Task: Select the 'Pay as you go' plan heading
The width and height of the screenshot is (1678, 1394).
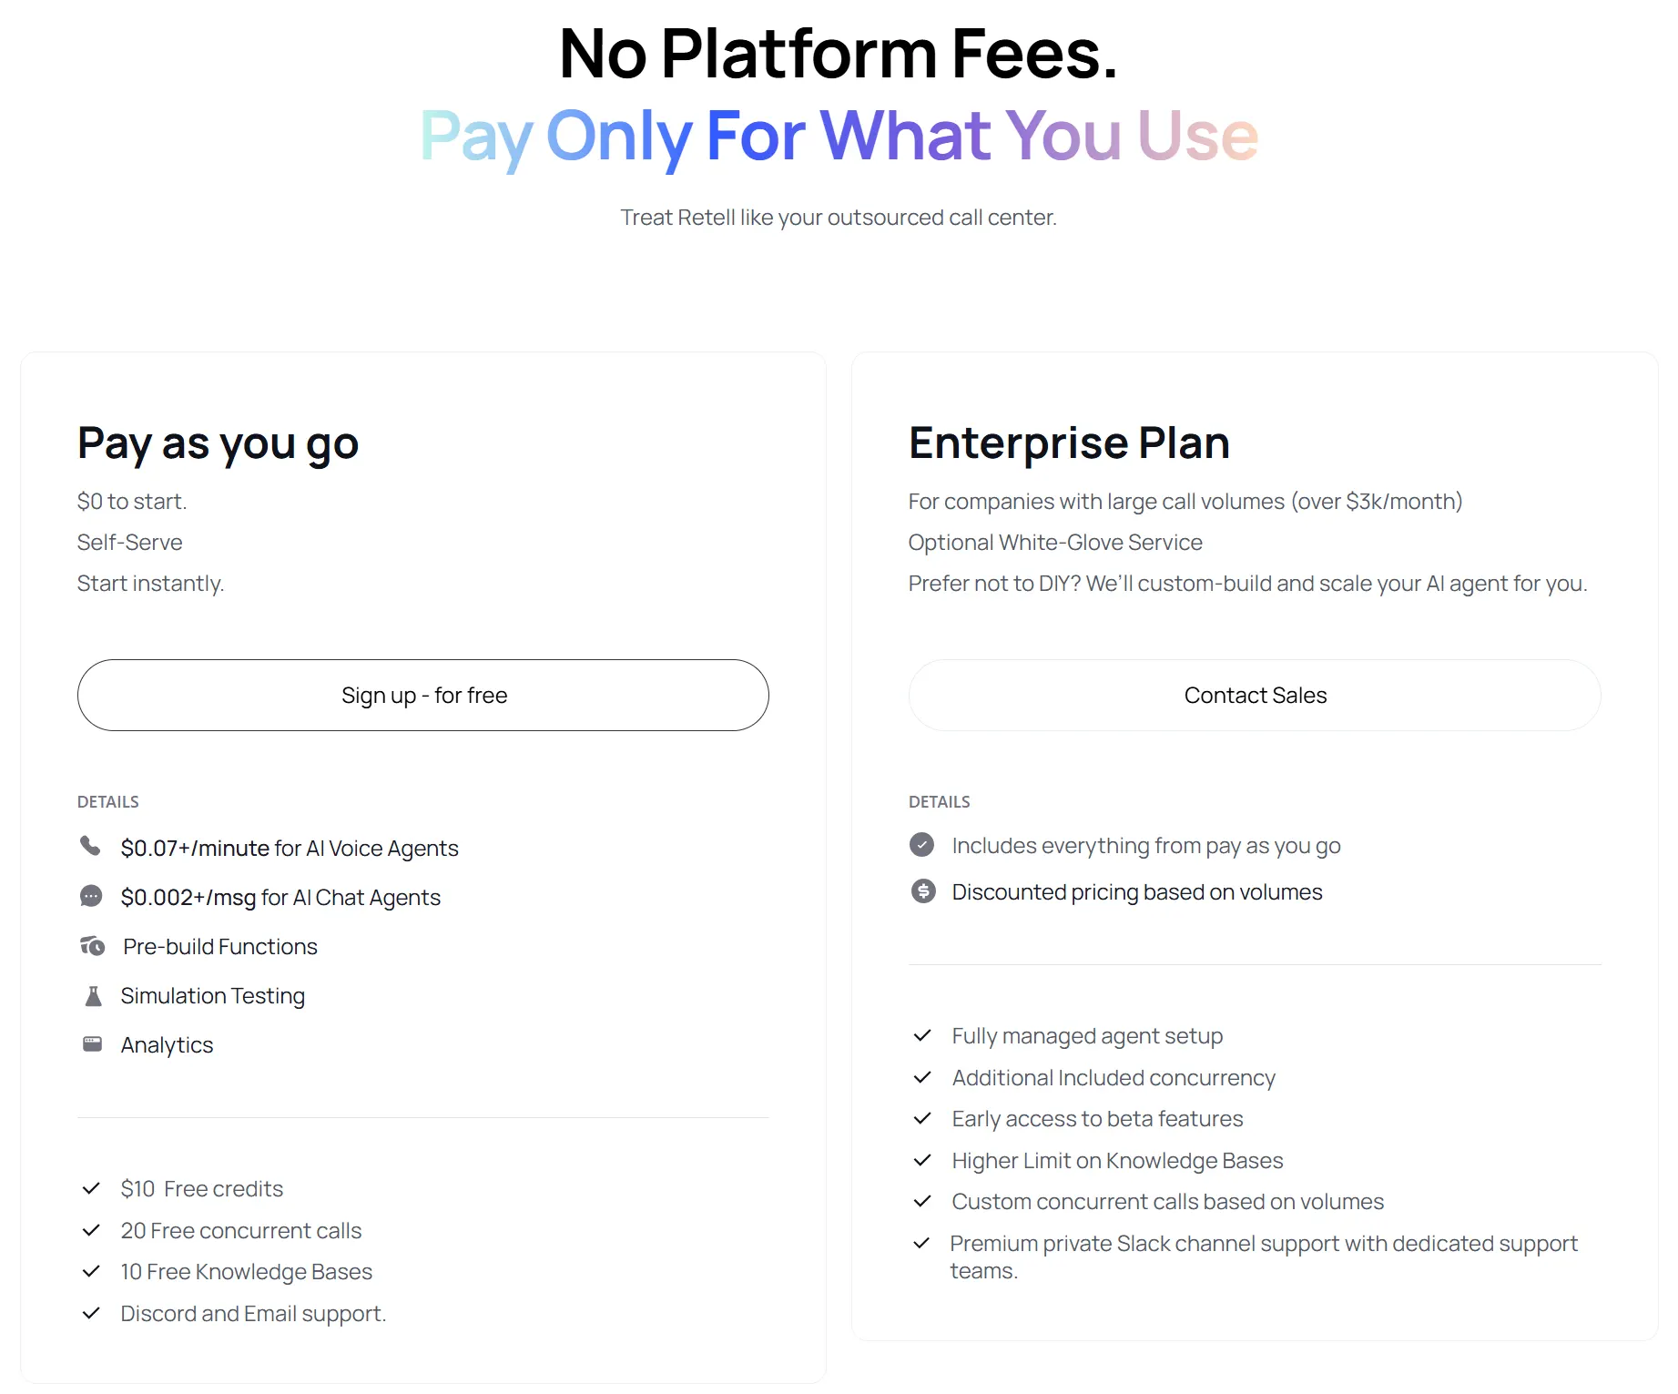Action: coord(218,443)
